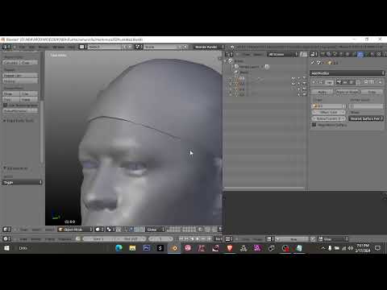Viewport: 387px width, 290px height.
Task: Collapse the modifier panel with its triangle
Action: pos(314,82)
